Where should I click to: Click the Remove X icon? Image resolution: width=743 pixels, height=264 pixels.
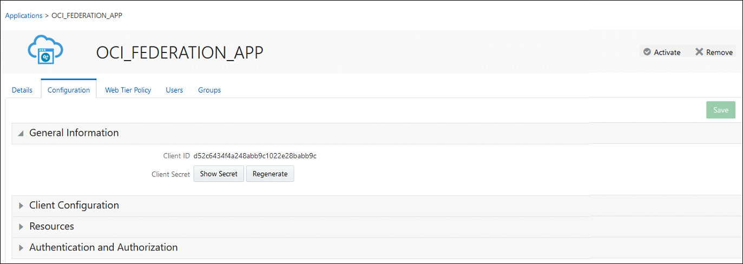click(x=699, y=52)
